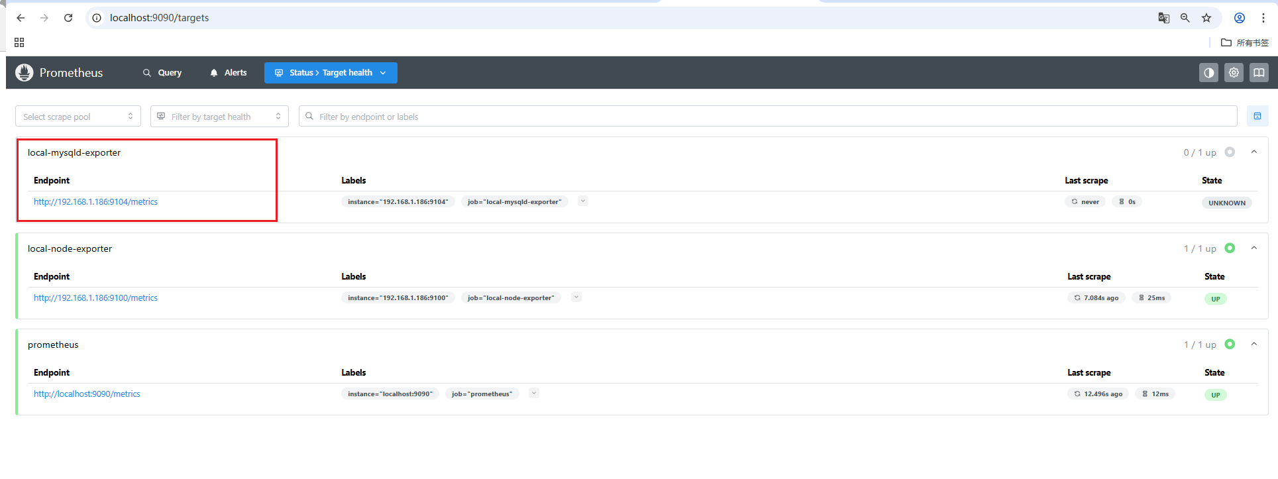1278x479 pixels.
Task: Click the localhost:9090/targets address bar
Action: tap(159, 18)
